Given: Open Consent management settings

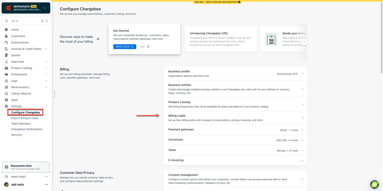Looking at the screenshot, I should point(235,179).
